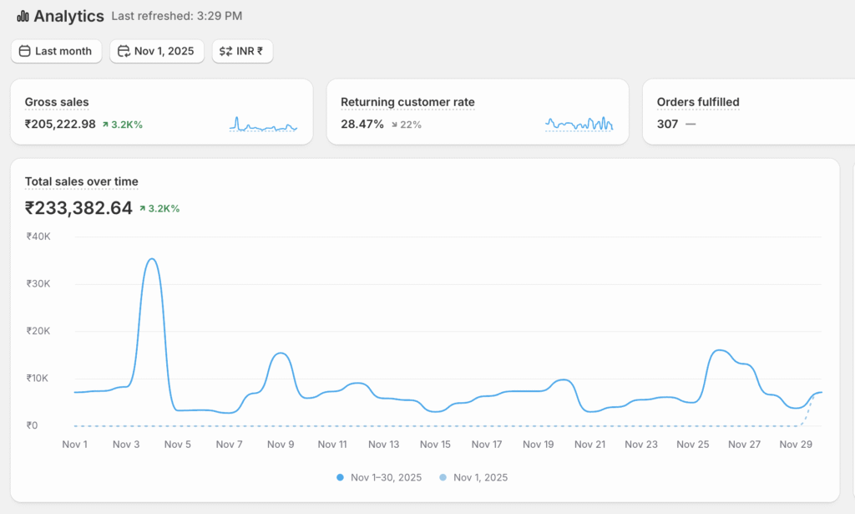Open the Returning customer rate report title
This screenshot has height=514, width=855.
[407, 102]
